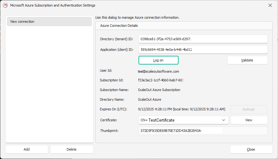Screen dimensions: 278x159
Task: Click the dialog instruction text about Azure connection
Action: 137,17
